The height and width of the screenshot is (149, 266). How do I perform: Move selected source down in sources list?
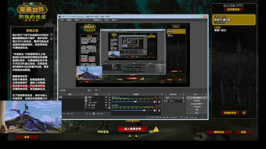coord(102,114)
